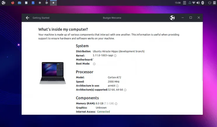Click the volume speaker icon in the panel
The image size is (217, 127).
pyautogui.click(x=198, y=3)
